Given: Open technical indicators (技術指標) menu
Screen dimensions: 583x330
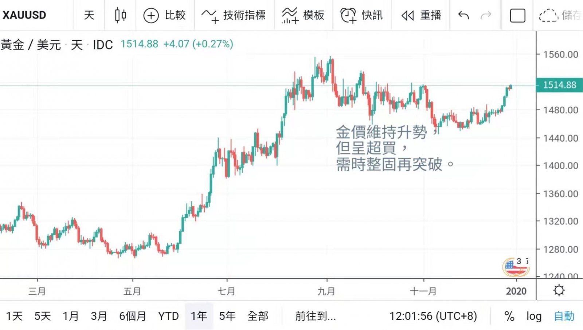Looking at the screenshot, I should pos(234,15).
